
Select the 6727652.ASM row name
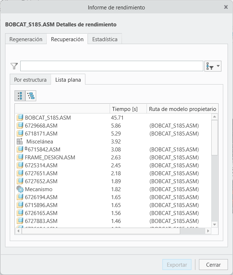pyautogui.click(x=41, y=181)
